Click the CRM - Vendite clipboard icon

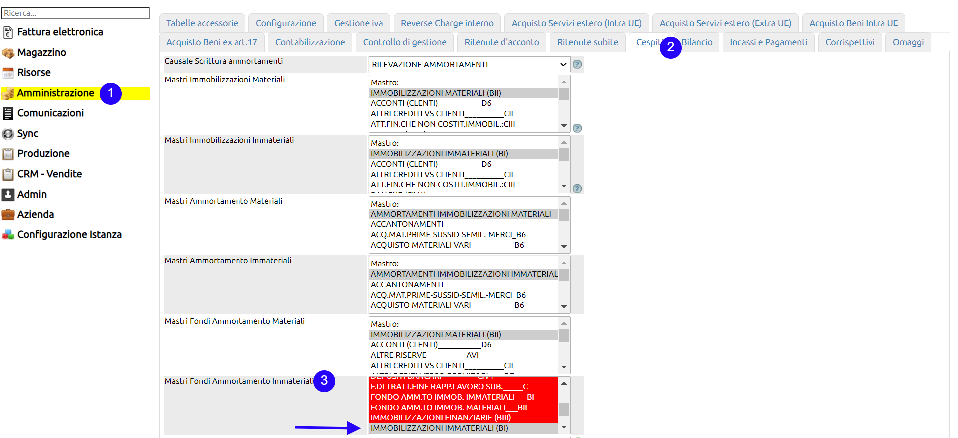tap(8, 174)
